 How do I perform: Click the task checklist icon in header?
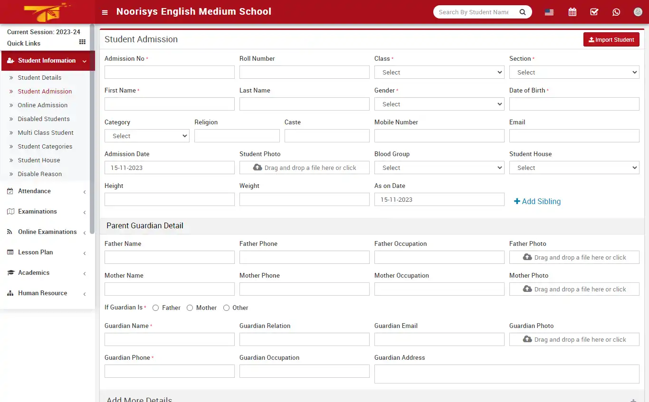click(x=594, y=12)
